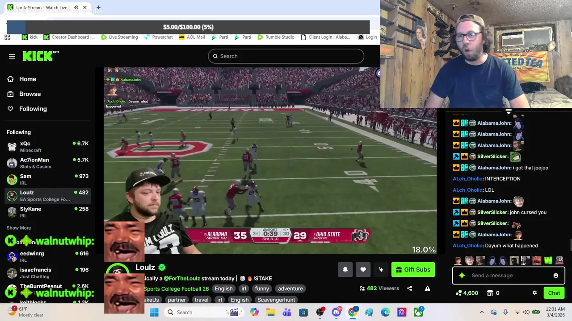Open the Windows Start menu

154,312
